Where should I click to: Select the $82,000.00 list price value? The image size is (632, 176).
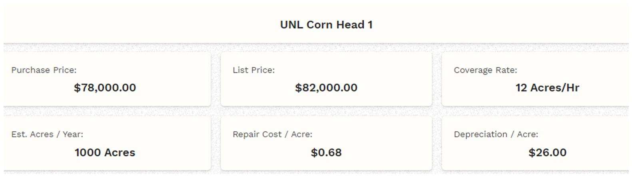pos(326,88)
